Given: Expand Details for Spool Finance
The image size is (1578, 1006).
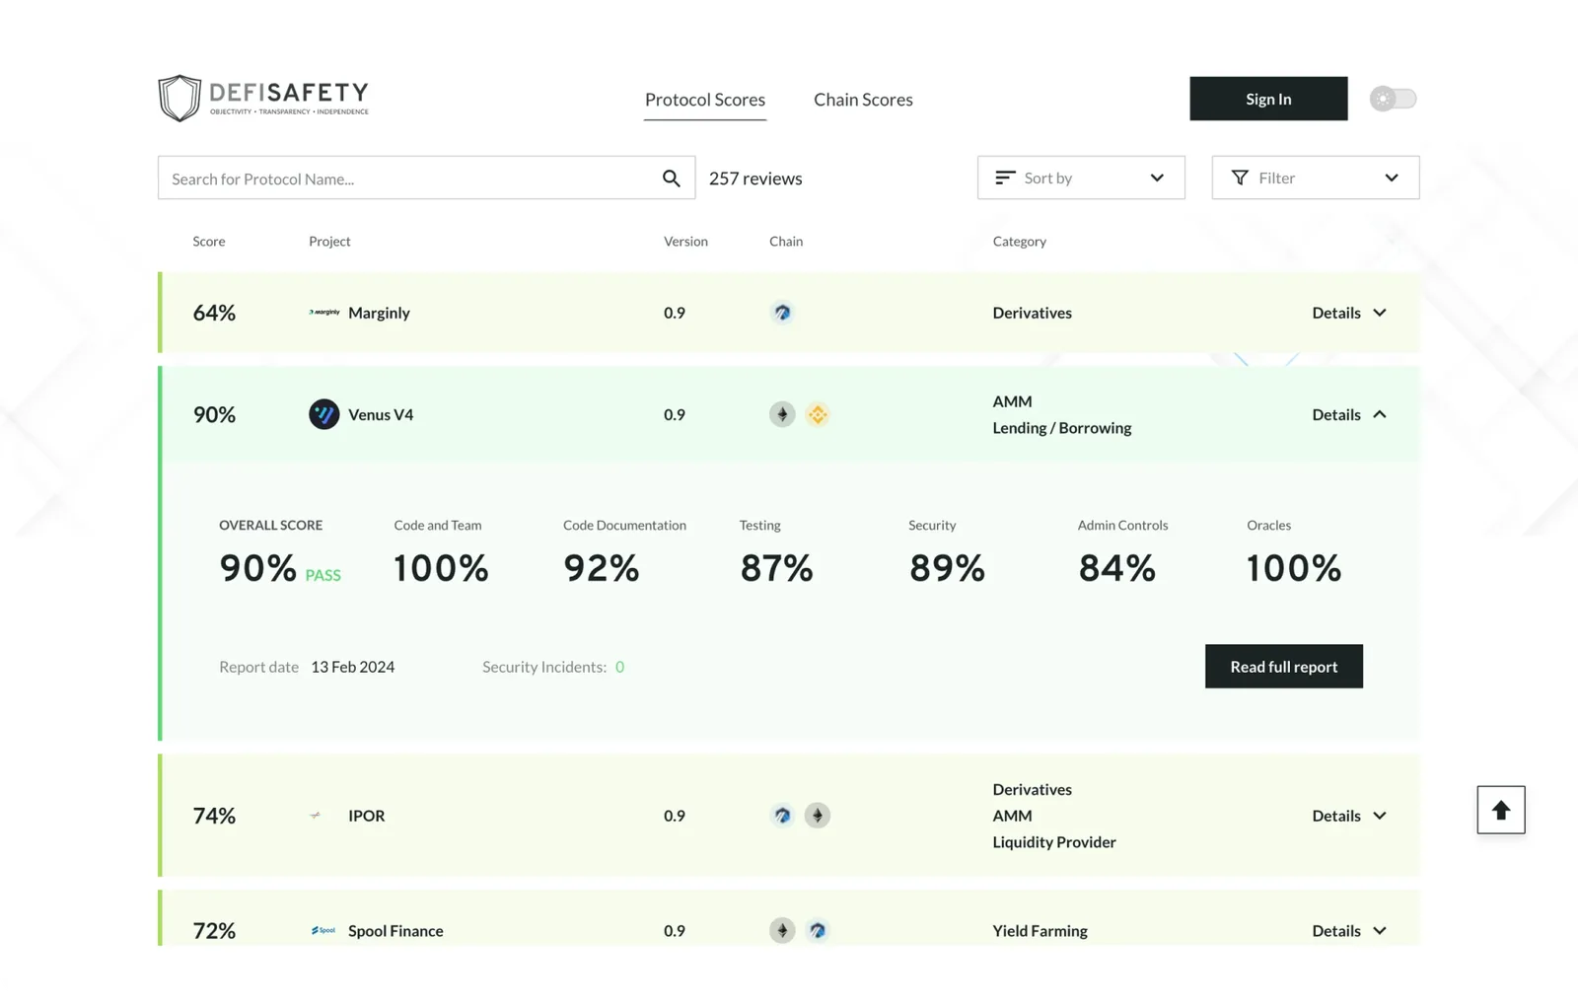Looking at the screenshot, I should (1349, 930).
